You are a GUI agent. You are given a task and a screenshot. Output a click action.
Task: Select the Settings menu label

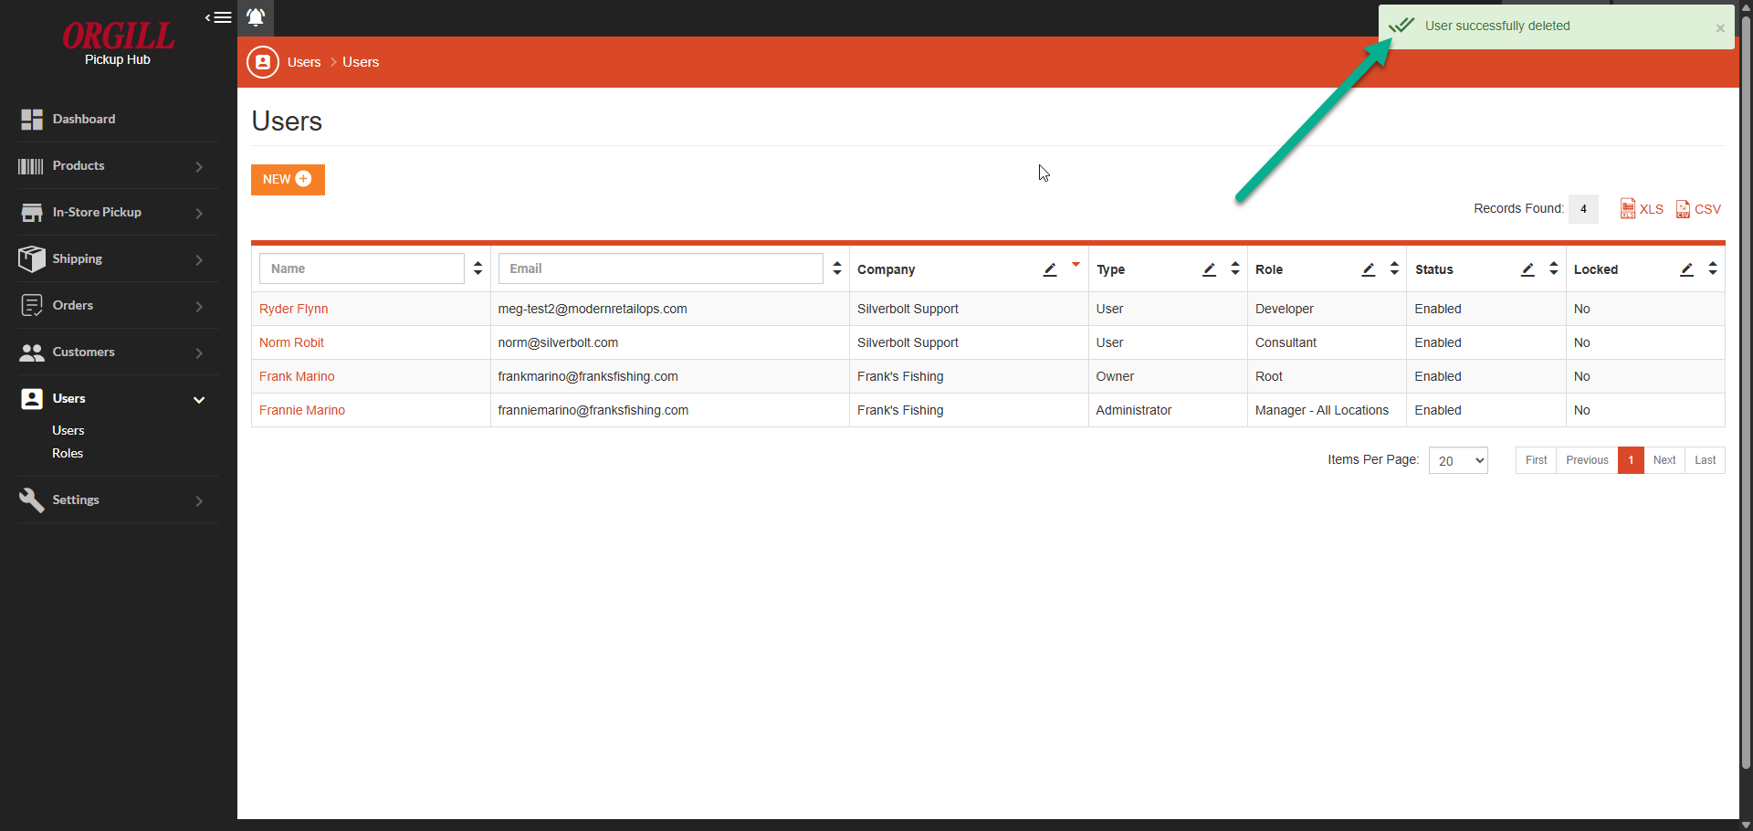(x=76, y=500)
